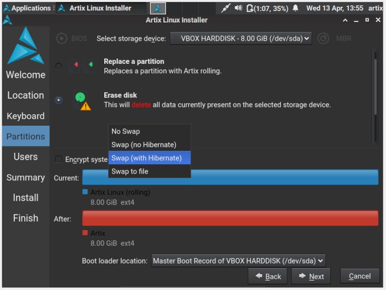386x290 pixels.
Task: Click the Artix icon taskbar button
Action: [158, 8]
